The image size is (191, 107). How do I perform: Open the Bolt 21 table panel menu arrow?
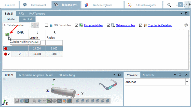(181, 13)
